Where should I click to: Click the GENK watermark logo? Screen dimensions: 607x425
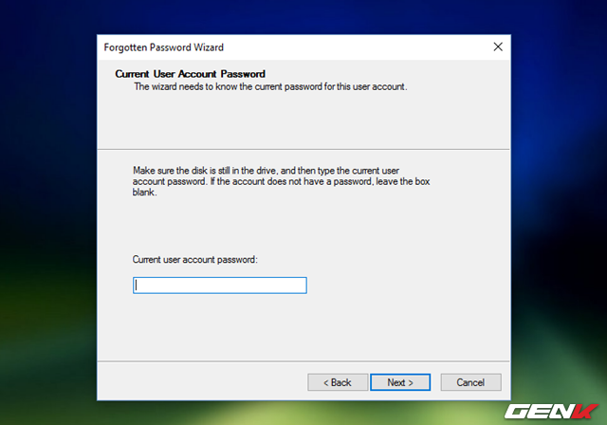(551, 411)
